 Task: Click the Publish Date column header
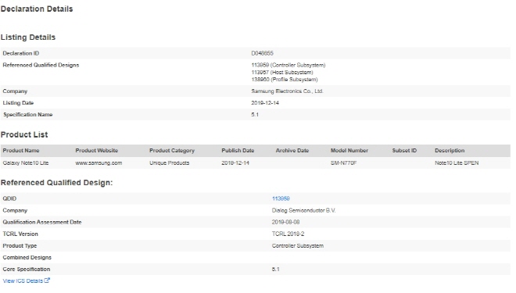[x=238, y=151]
